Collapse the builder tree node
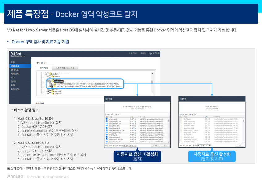 (x=48, y=76)
